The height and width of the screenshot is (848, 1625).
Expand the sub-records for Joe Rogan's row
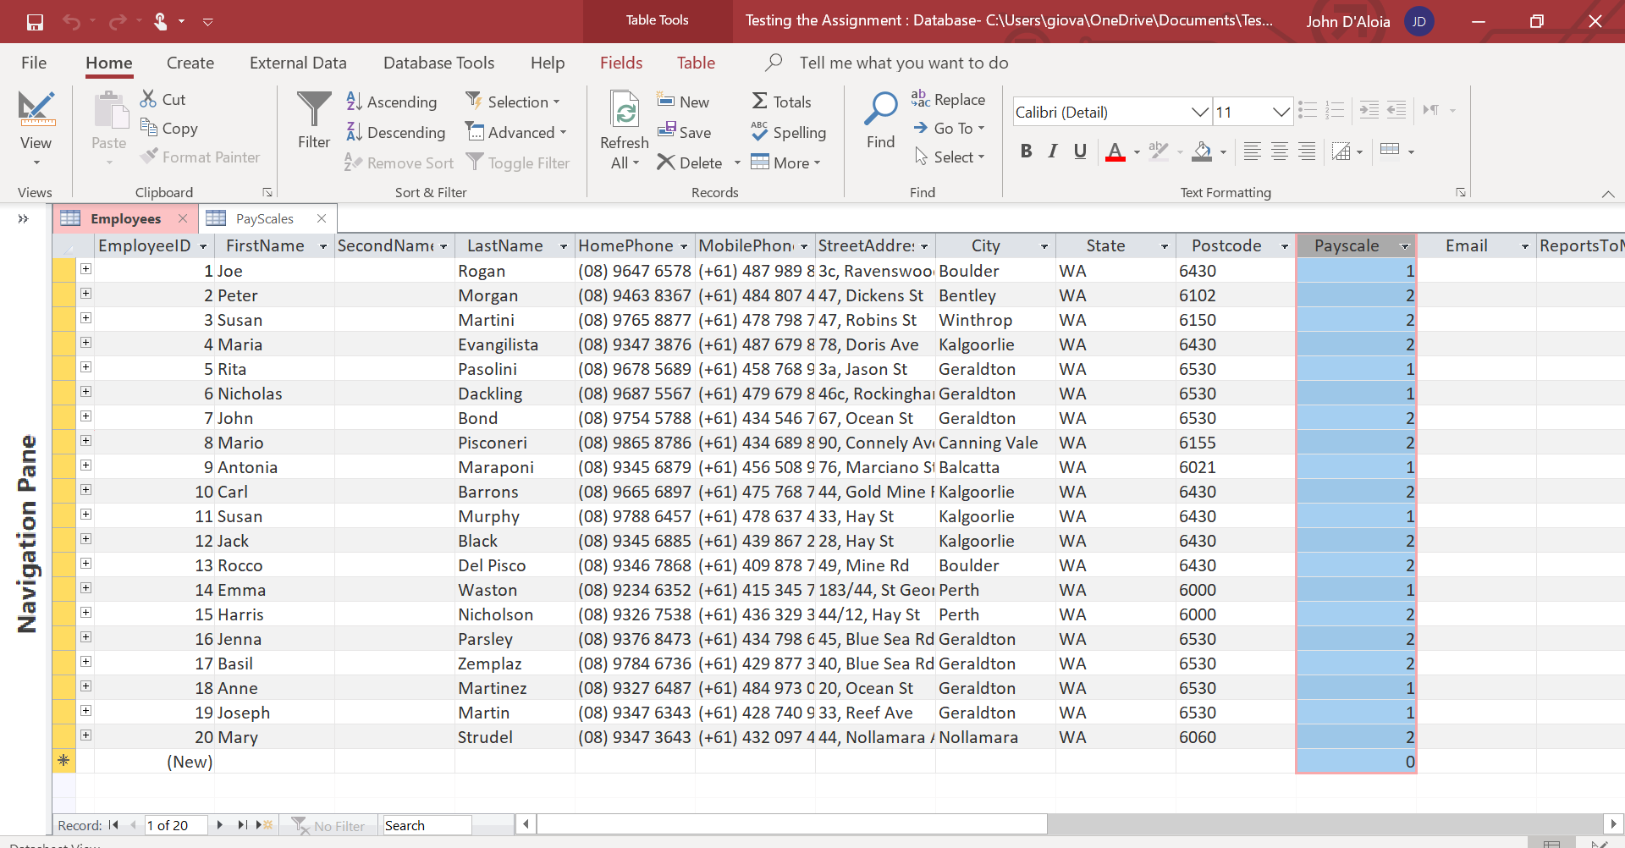[85, 269]
